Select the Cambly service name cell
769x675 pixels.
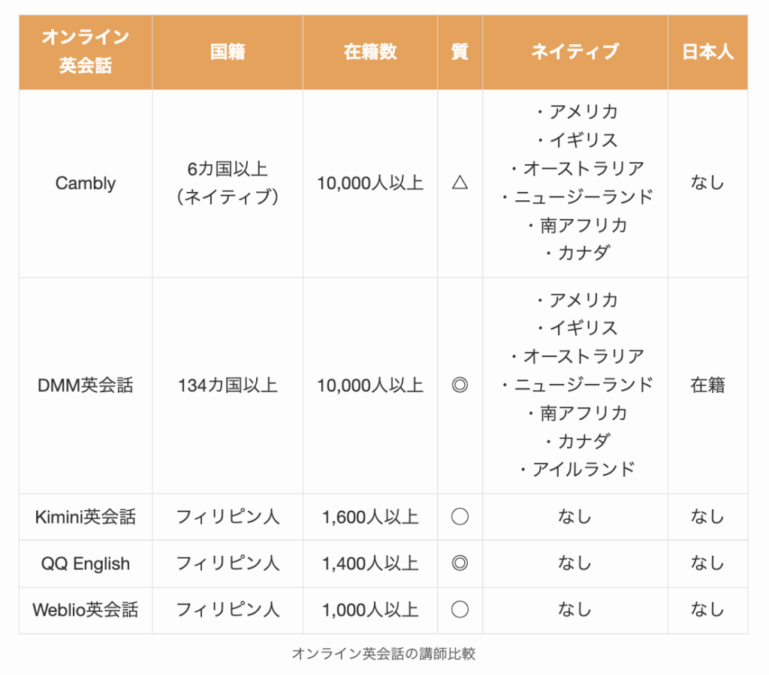click(x=86, y=183)
